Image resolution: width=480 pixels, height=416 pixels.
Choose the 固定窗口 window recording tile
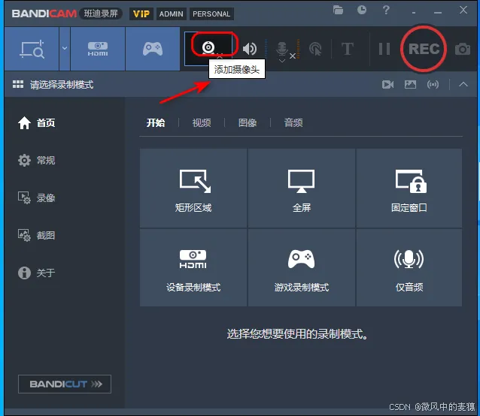pos(409,188)
